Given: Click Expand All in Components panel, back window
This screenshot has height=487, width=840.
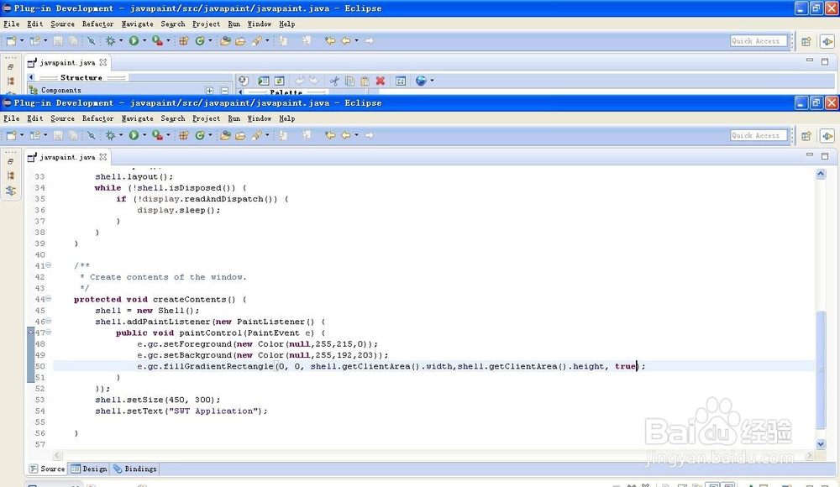Looking at the screenshot, I should click(209, 91).
